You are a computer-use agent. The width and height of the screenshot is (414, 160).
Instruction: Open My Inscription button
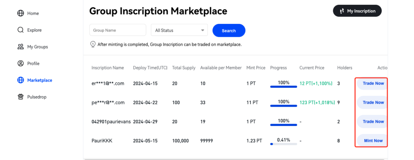click(x=357, y=11)
